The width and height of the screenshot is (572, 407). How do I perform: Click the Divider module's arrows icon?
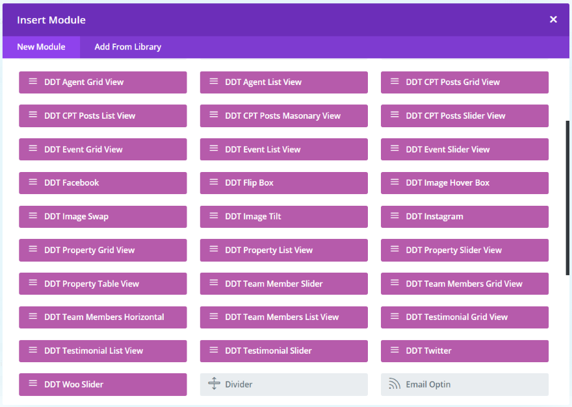point(214,384)
